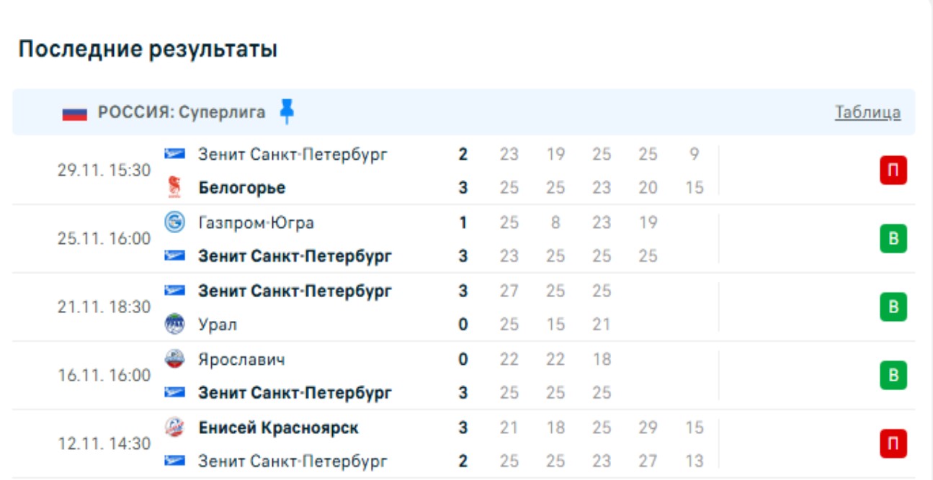Click the Ярославич team logo
Image resolution: width=933 pixels, height=480 pixels.
174,358
